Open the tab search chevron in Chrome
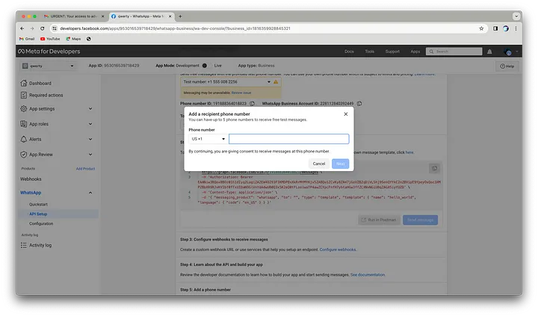Image resolution: width=538 pixels, height=316 pixels. click(x=516, y=16)
